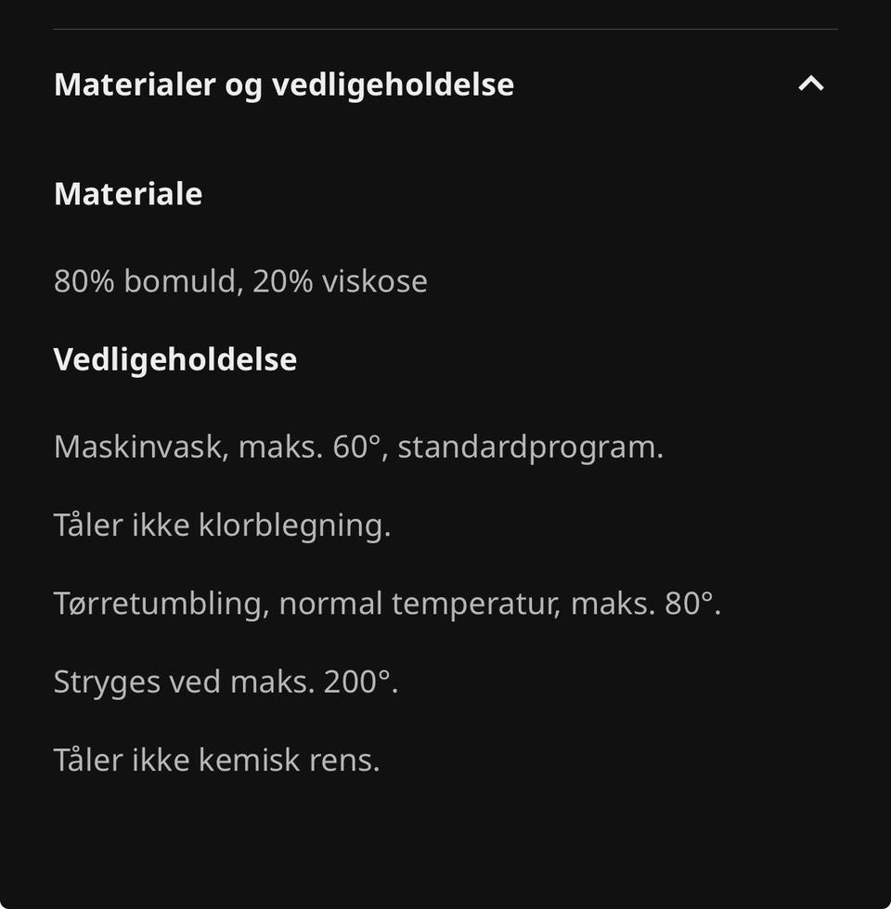The image size is (891, 909).
Task: Click the 'maks. 200°' ironing temperature
Action: coord(313,682)
